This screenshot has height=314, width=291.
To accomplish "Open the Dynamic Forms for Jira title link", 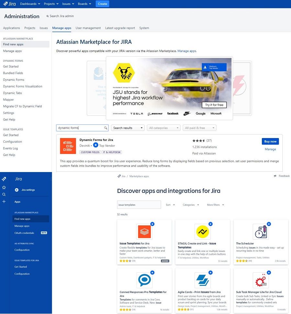I will coord(96,140).
